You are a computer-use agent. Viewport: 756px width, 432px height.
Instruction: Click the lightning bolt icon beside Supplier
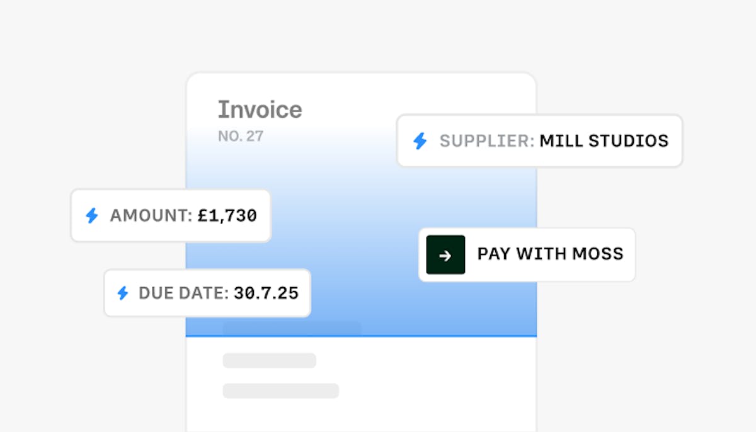(420, 141)
